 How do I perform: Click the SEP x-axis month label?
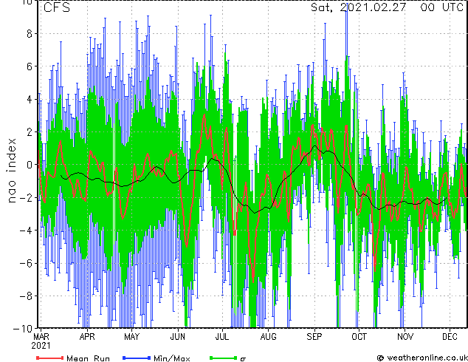(x=314, y=337)
